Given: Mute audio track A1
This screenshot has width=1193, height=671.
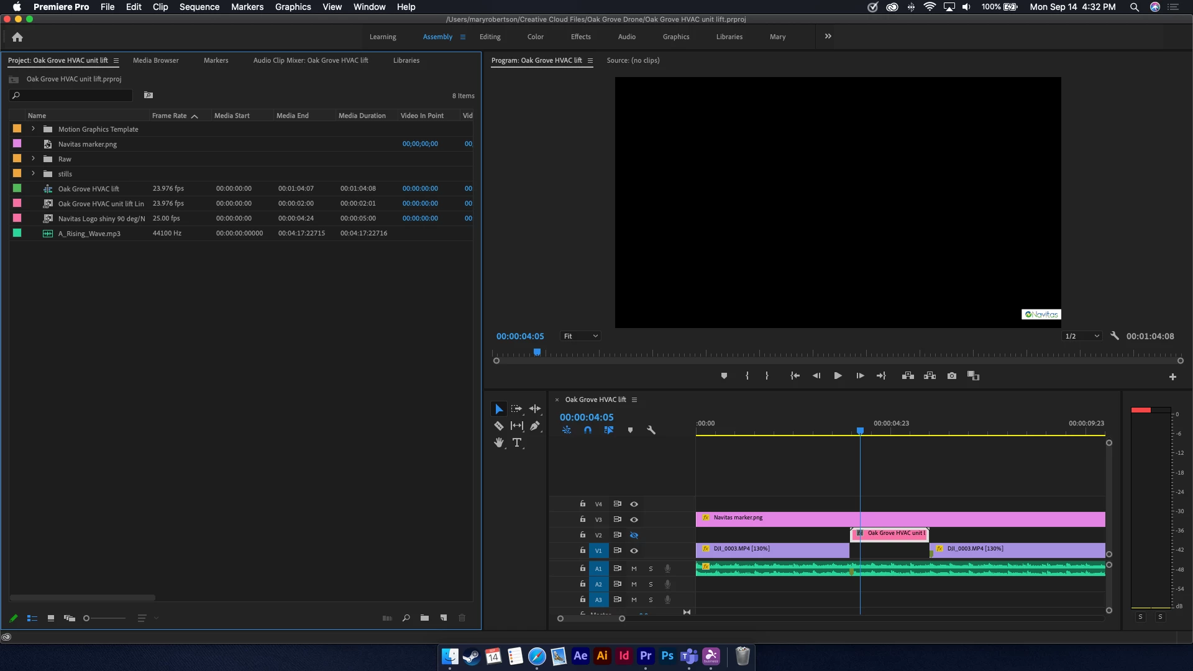Looking at the screenshot, I should [634, 568].
